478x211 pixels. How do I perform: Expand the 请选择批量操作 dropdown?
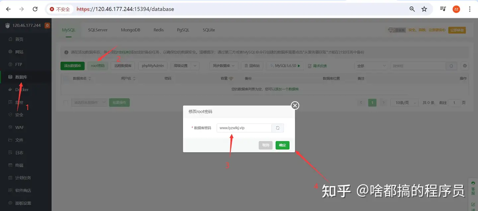(89, 103)
